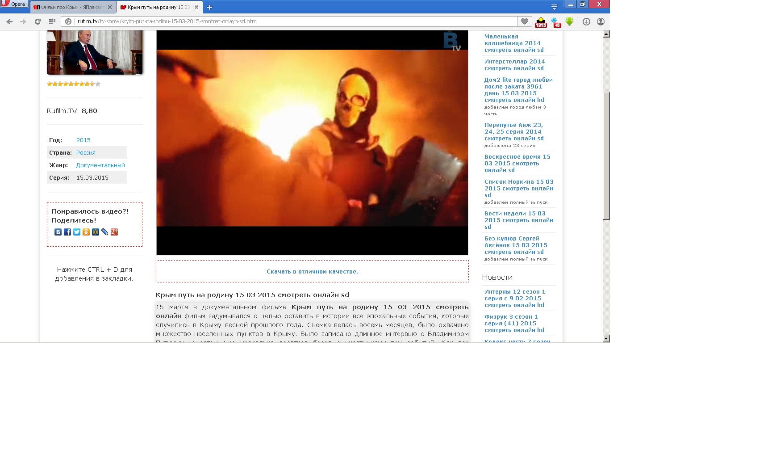Screen dimensions: 776x463
Task: Open the user account profile icon
Action: (601, 21)
